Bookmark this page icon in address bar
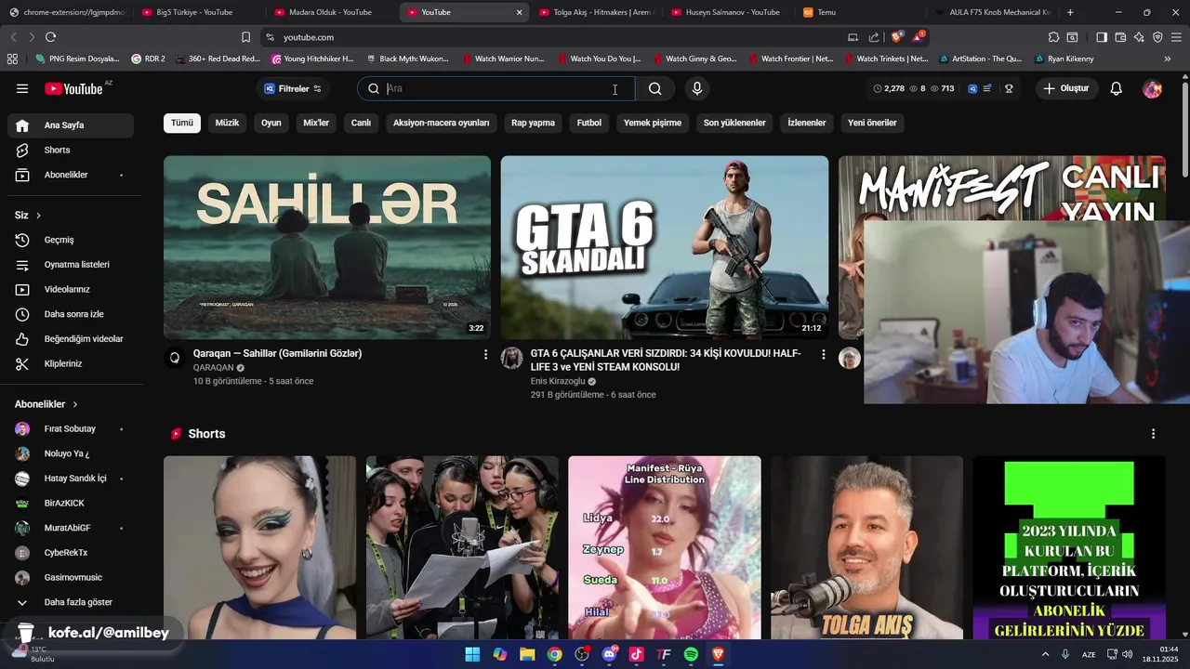 click(x=245, y=37)
